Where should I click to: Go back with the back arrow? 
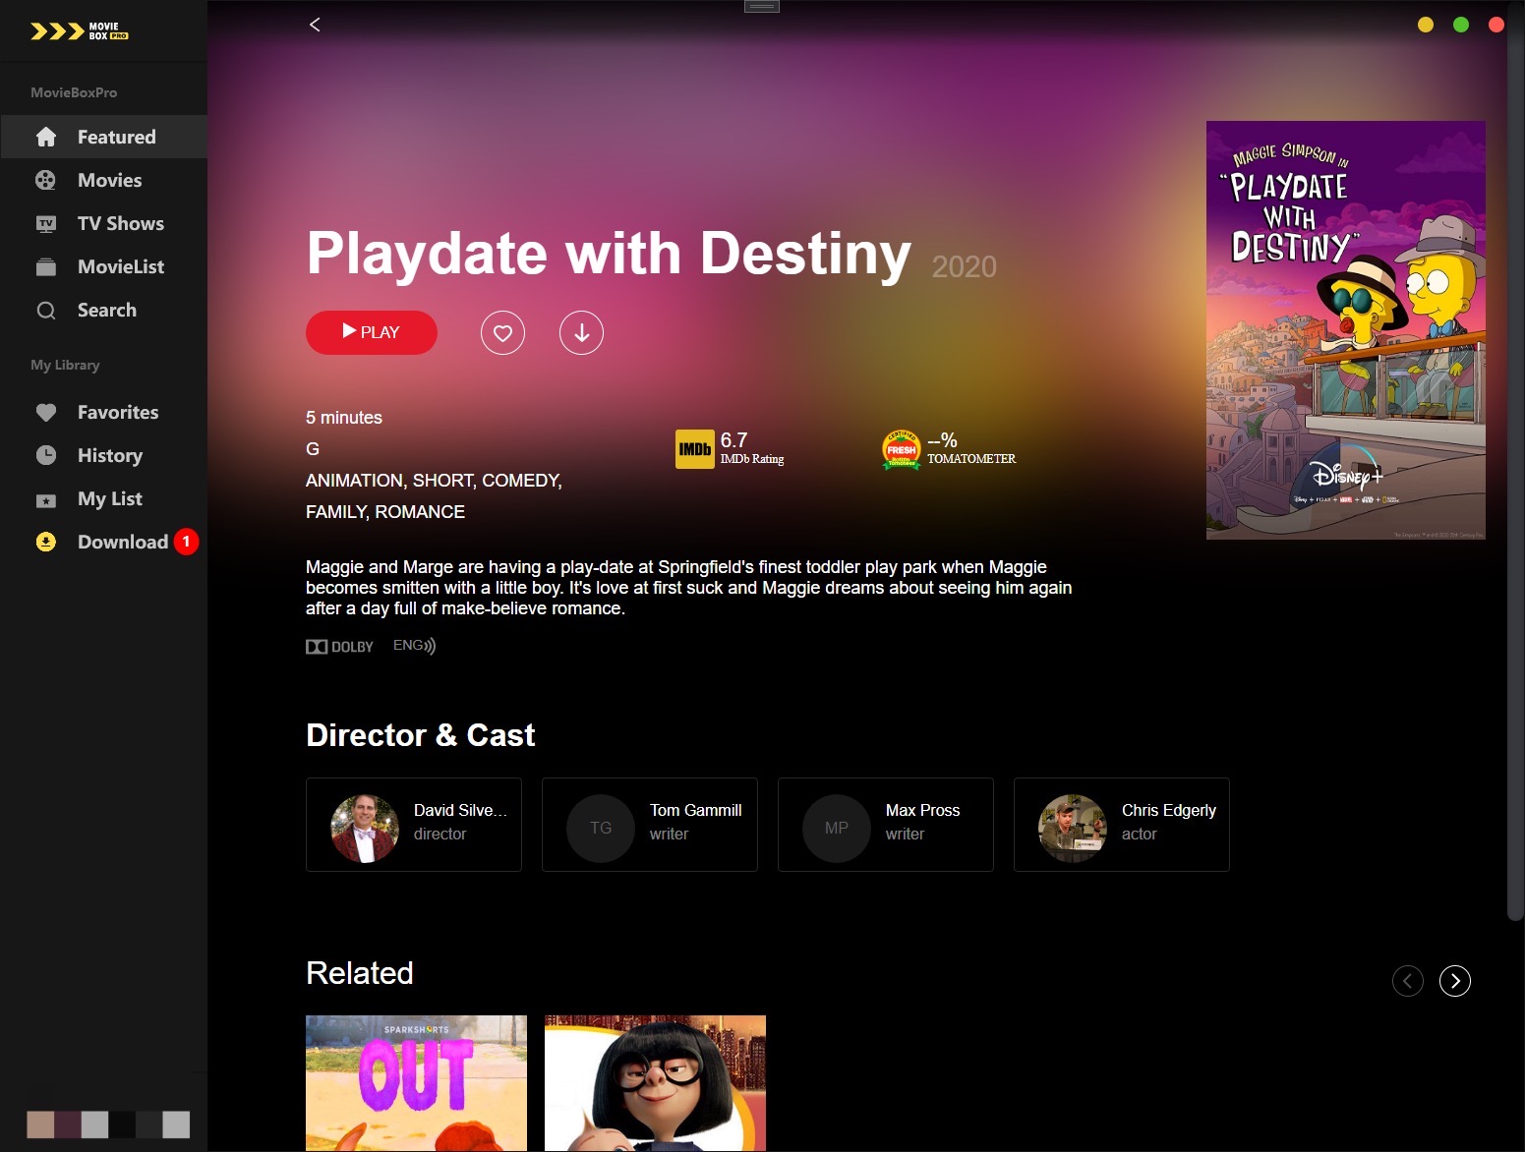(x=315, y=25)
